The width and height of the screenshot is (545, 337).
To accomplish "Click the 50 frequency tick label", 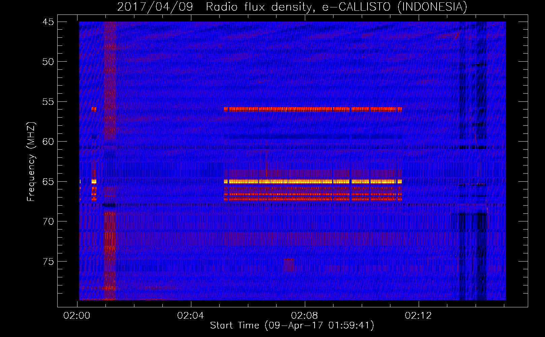I will (x=48, y=62).
